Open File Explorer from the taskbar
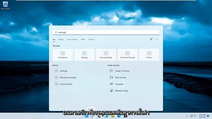This screenshot has width=212, height=119. click(113, 116)
